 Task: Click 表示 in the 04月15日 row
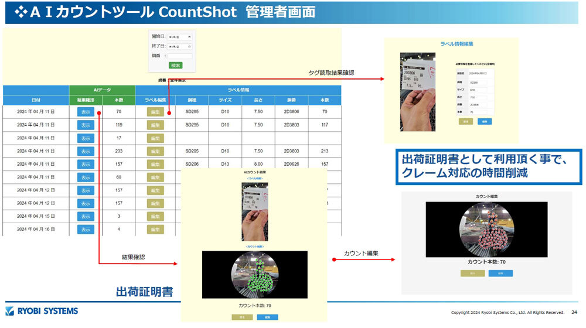86,216
